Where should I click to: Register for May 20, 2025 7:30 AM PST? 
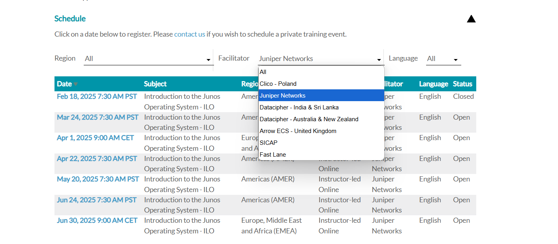[98, 179]
